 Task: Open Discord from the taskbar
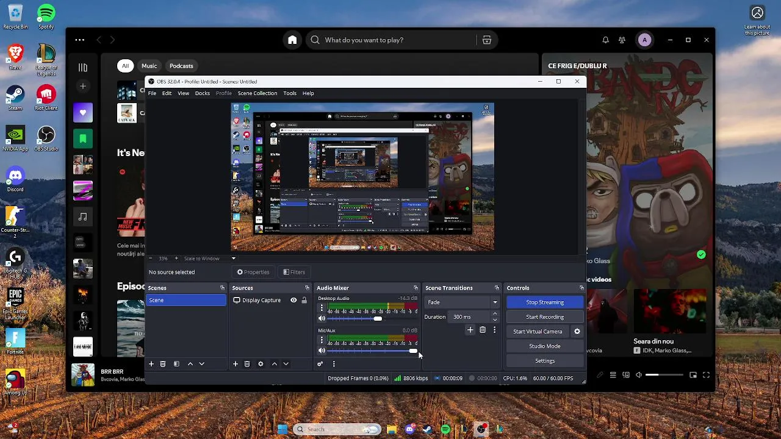(x=409, y=429)
